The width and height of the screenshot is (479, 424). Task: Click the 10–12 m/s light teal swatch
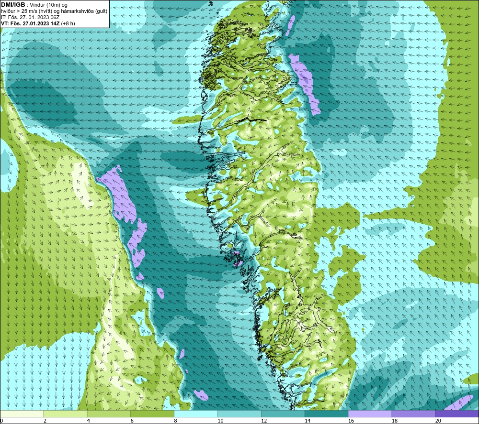[239, 414]
